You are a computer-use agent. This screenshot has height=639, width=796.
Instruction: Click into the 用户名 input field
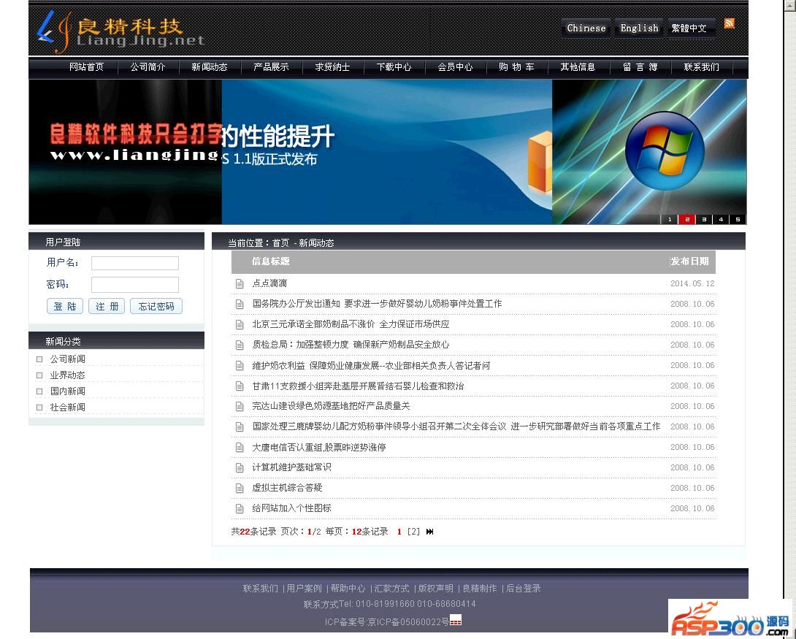(x=134, y=263)
